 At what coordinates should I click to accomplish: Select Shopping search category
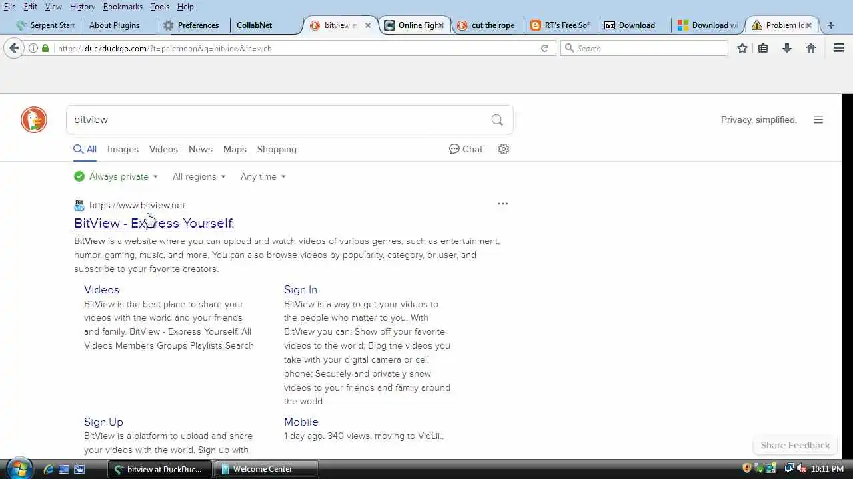coord(277,149)
